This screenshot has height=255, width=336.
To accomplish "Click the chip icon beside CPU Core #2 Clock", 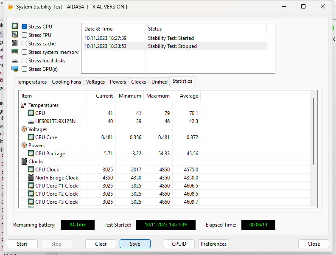I will [x=31, y=194].
